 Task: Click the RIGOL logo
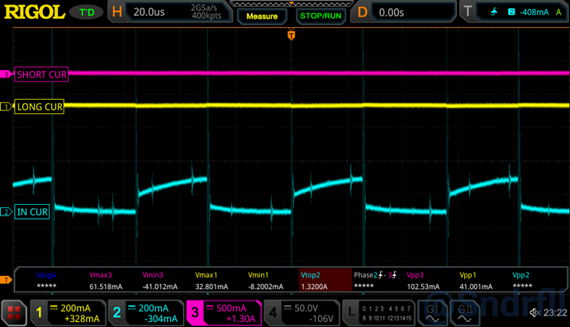[x=35, y=12]
